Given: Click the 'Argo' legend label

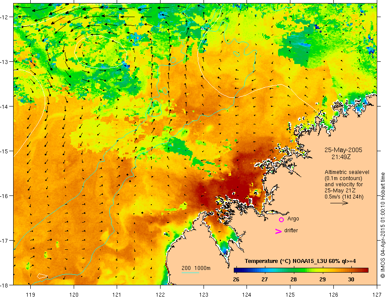Looking at the screenshot, I should [293, 219].
